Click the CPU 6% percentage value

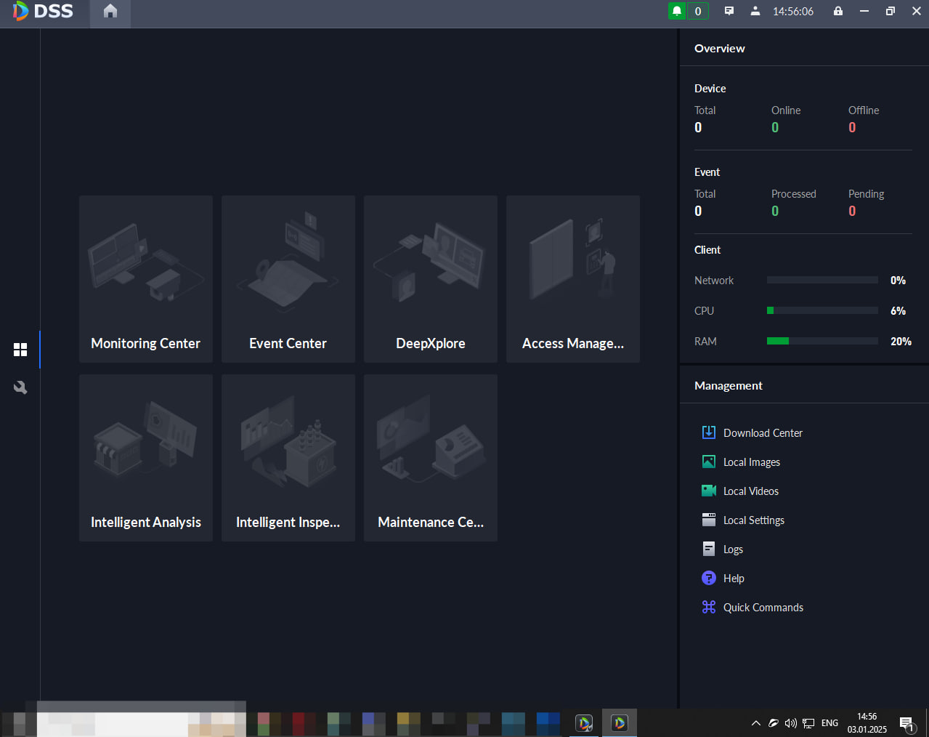(898, 310)
